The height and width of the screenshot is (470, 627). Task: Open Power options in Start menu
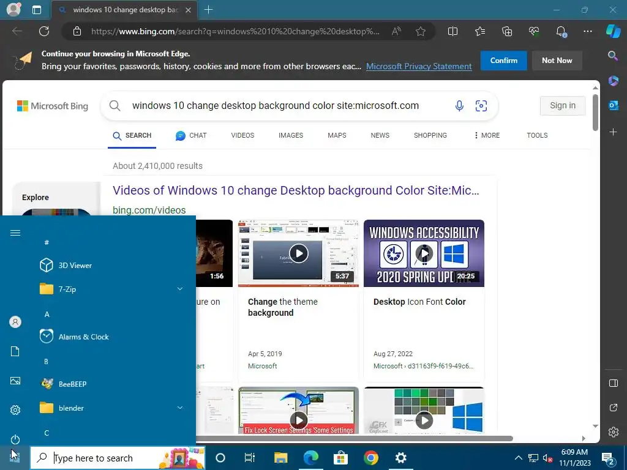point(15,439)
